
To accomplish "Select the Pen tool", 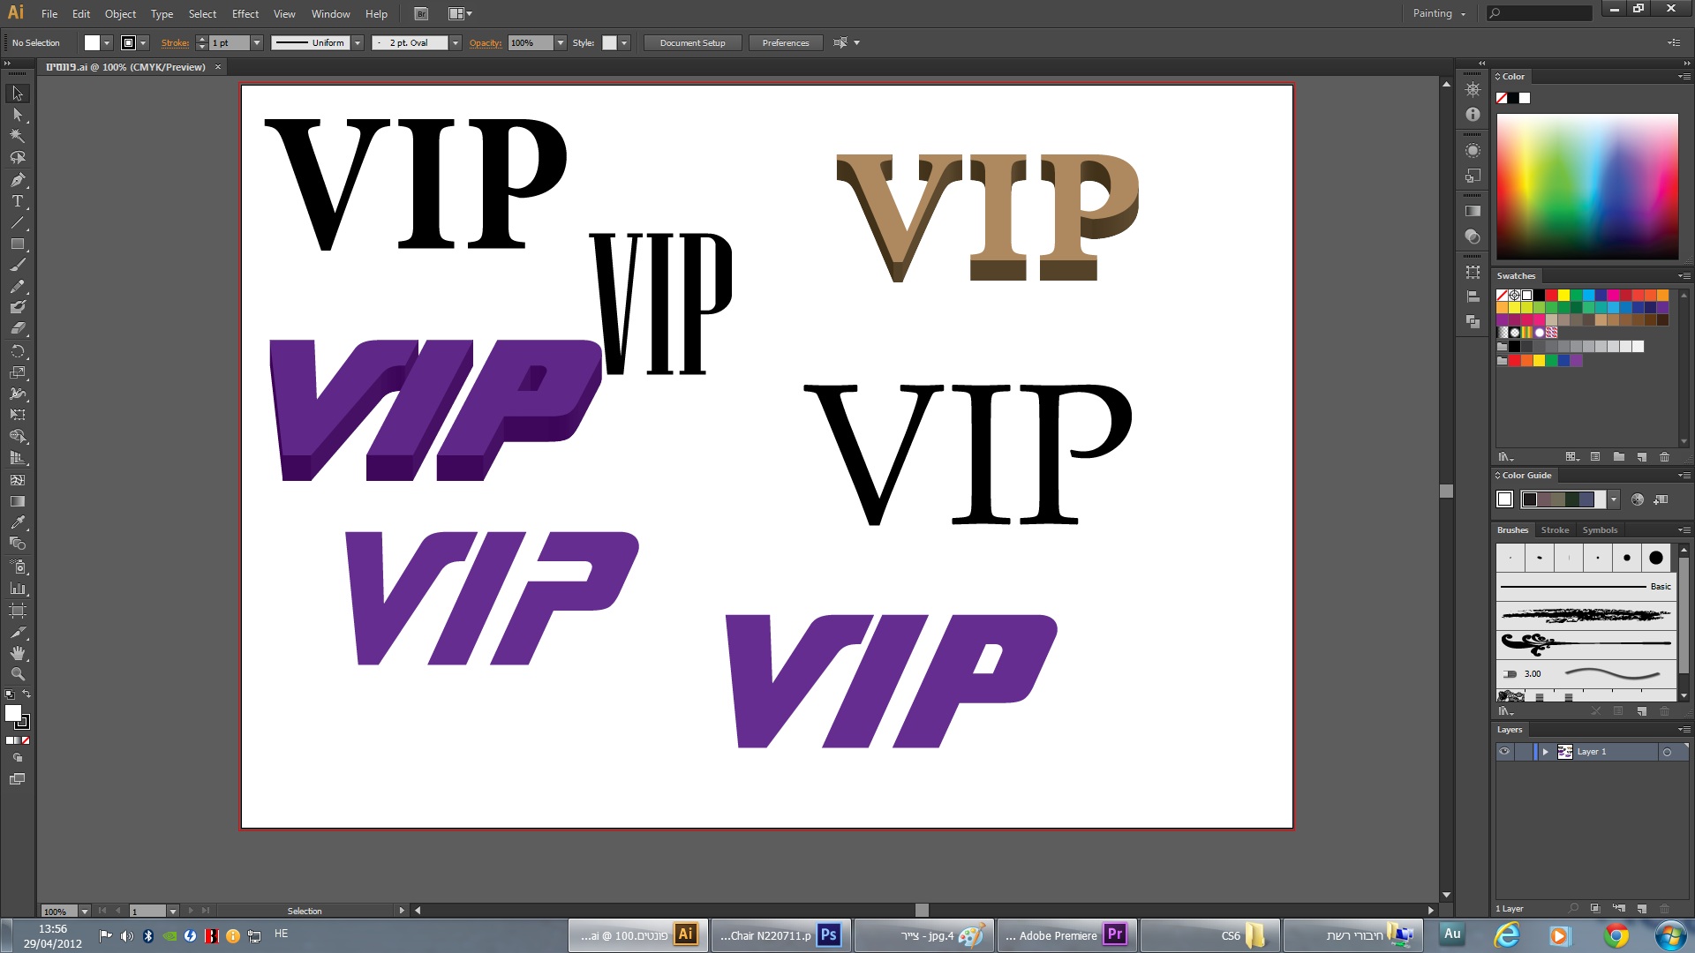I will (17, 180).
